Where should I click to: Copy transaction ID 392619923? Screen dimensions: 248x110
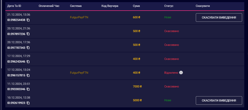tap(28, 103)
